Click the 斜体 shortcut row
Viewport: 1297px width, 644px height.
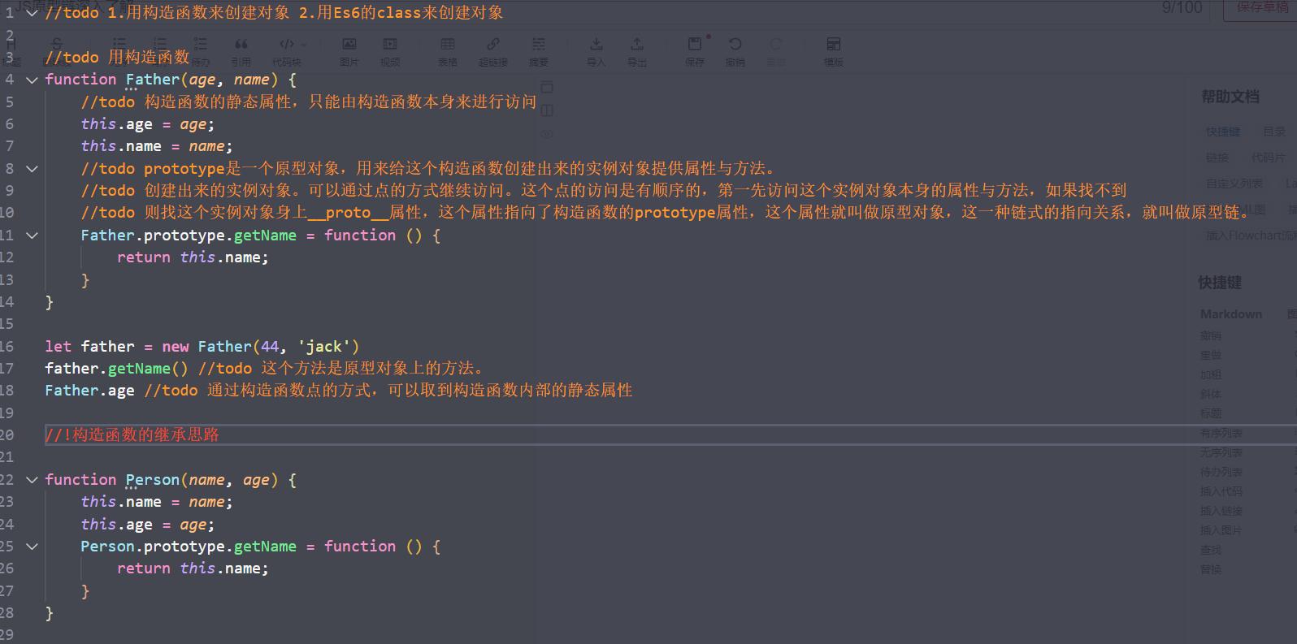(1211, 394)
